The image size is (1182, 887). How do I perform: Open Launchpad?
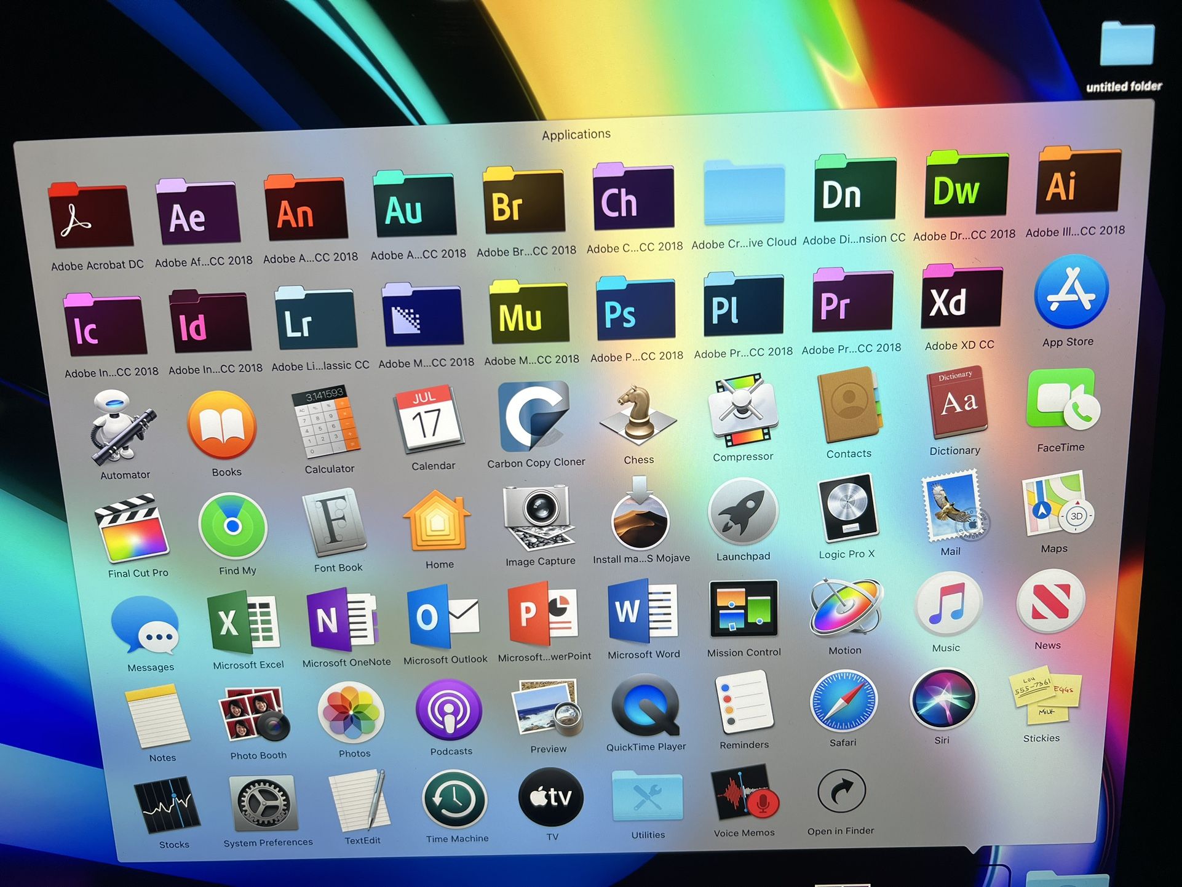pos(742,512)
